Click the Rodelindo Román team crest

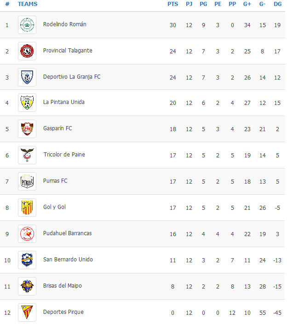point(27,25)
